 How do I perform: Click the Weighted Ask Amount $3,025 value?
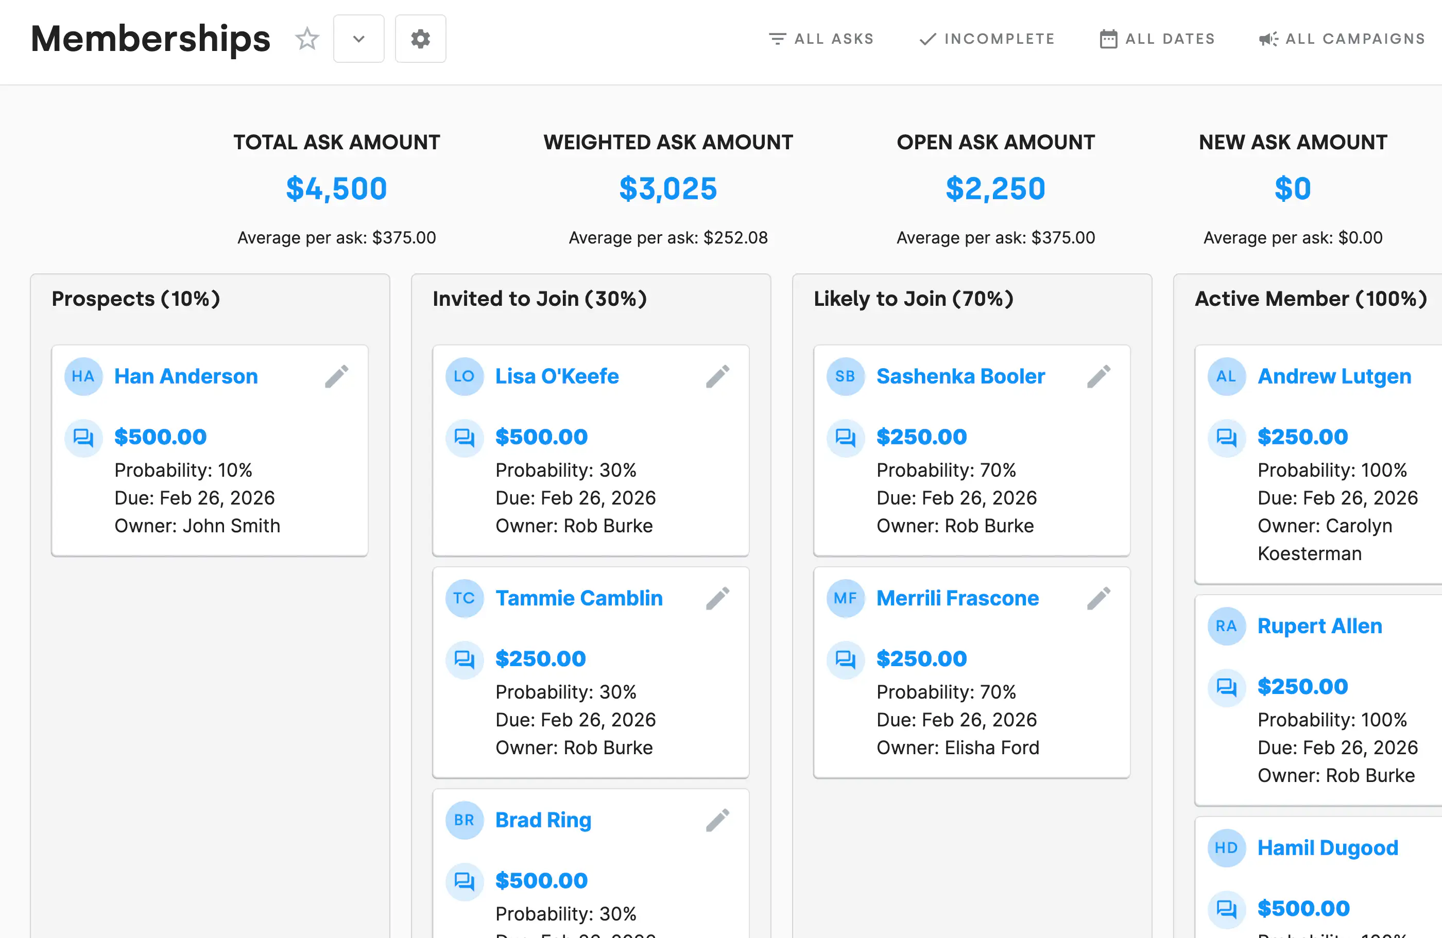coord(668,188)
